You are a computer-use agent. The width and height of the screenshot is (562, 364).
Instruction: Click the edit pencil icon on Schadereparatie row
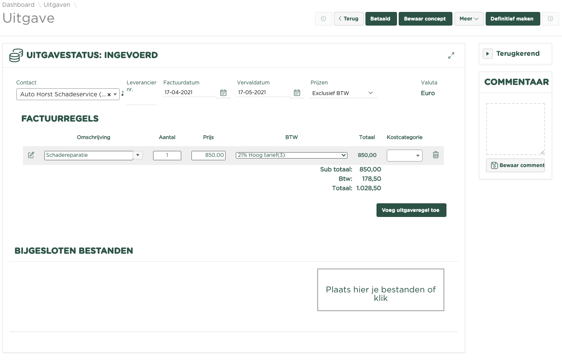pyautogui.click(x=31, y=155)
